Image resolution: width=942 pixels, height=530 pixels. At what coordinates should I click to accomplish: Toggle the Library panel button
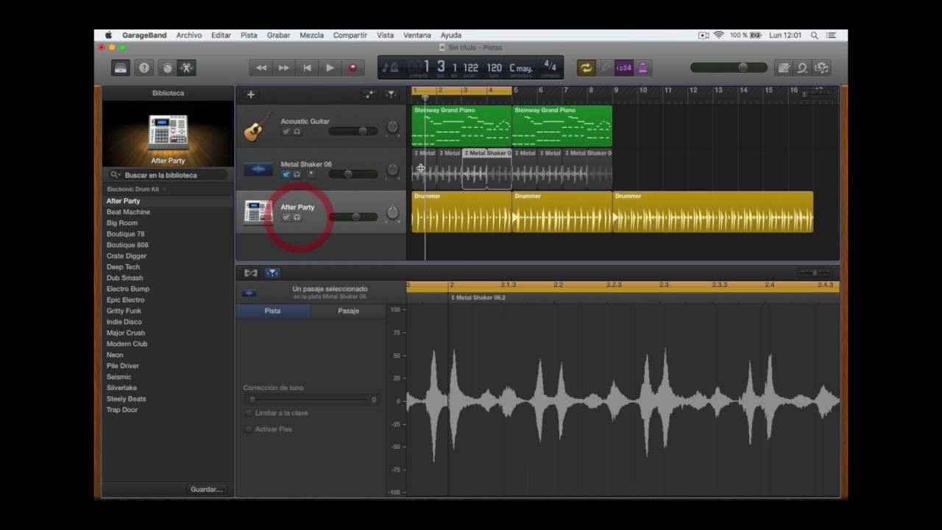point(121,68)
